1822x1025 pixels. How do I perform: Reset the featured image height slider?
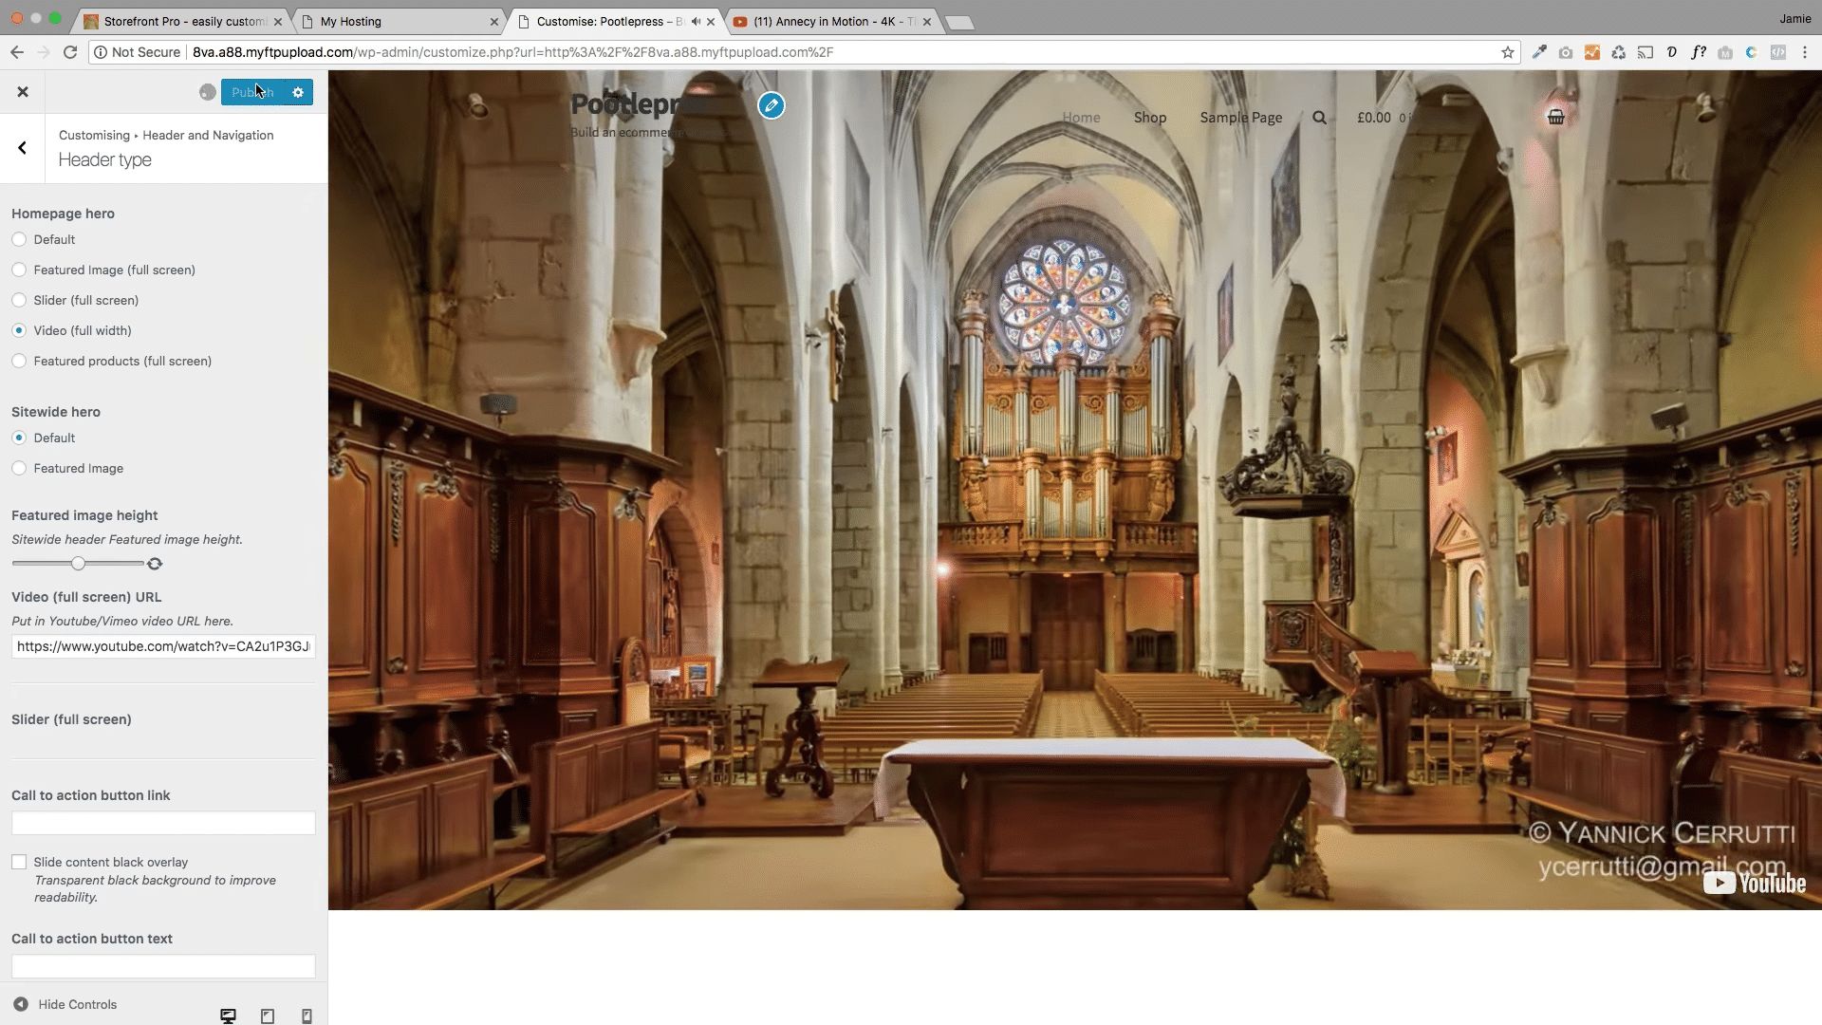(155, 564)
